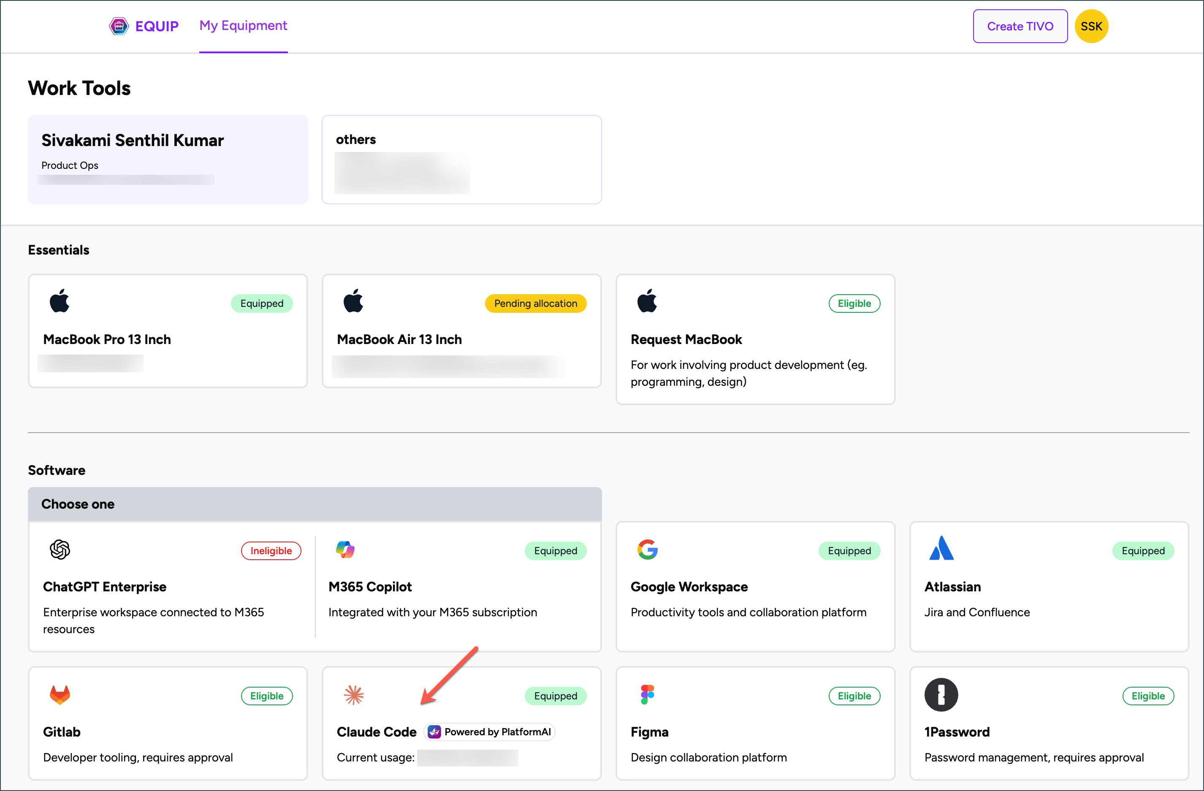Open the 1Password title
This screenshot has width=1204, height=791.
pos(957,732)
